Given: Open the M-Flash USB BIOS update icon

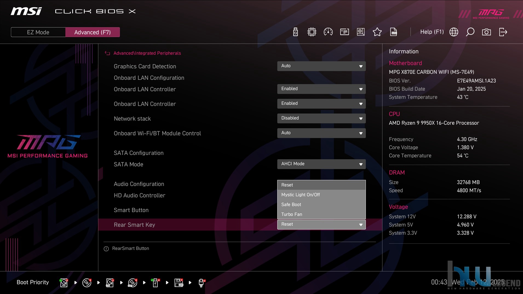Looking at the screenshot, I should (x=295, y=32).
